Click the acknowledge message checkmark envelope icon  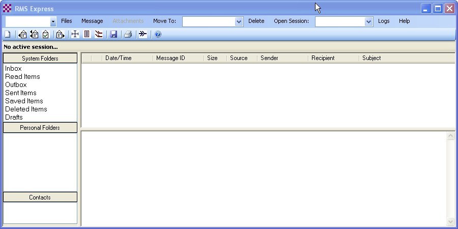[x=46, y=35]
